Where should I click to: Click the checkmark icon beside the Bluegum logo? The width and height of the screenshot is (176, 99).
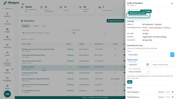(23, 4)
